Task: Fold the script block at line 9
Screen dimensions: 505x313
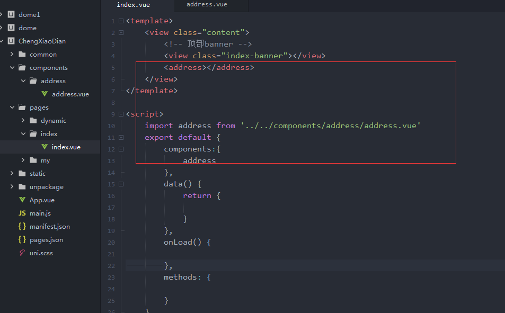Action: point(121,114)
